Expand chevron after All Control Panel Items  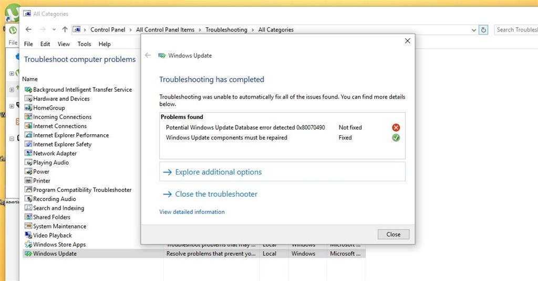coord(200,30)
